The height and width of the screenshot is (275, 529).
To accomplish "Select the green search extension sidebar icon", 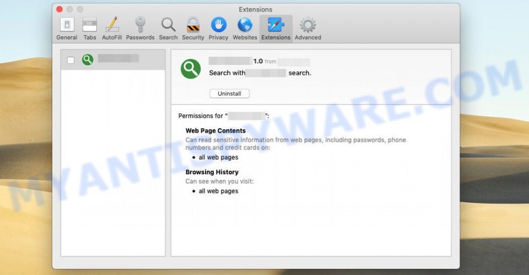I will click(x=88, y=59).
